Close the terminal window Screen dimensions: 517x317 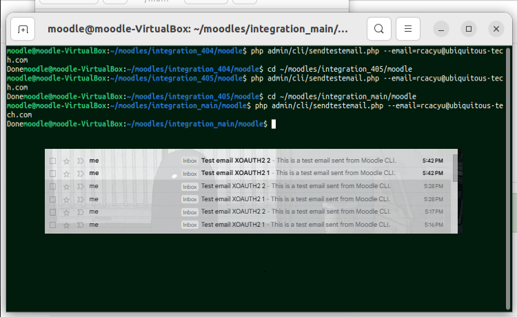click(x=496, y=29)
